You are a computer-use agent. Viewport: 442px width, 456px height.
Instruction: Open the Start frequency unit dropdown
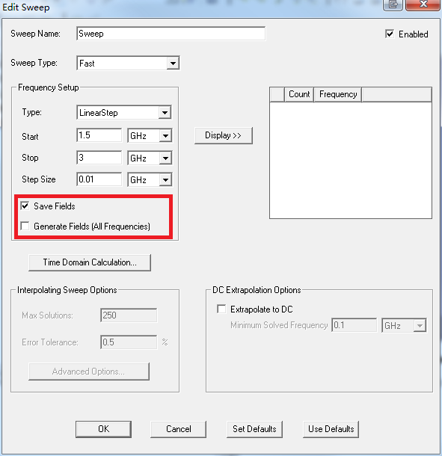(x=165, y=136)
